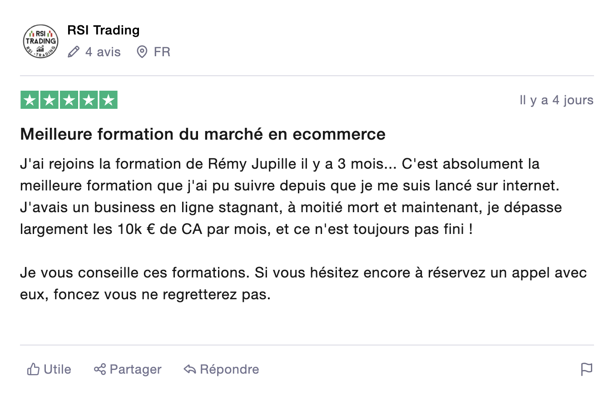Mark the review as "Utile"
This screenshot has width=614, height=399.
(x=57, y=370)
